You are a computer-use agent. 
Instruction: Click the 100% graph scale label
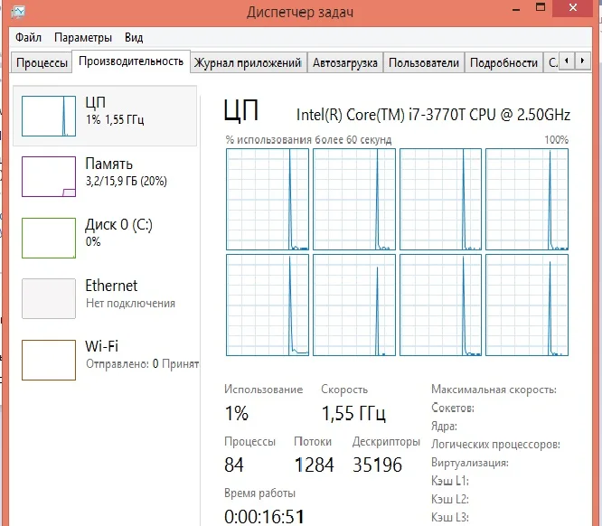pos(556,139)
